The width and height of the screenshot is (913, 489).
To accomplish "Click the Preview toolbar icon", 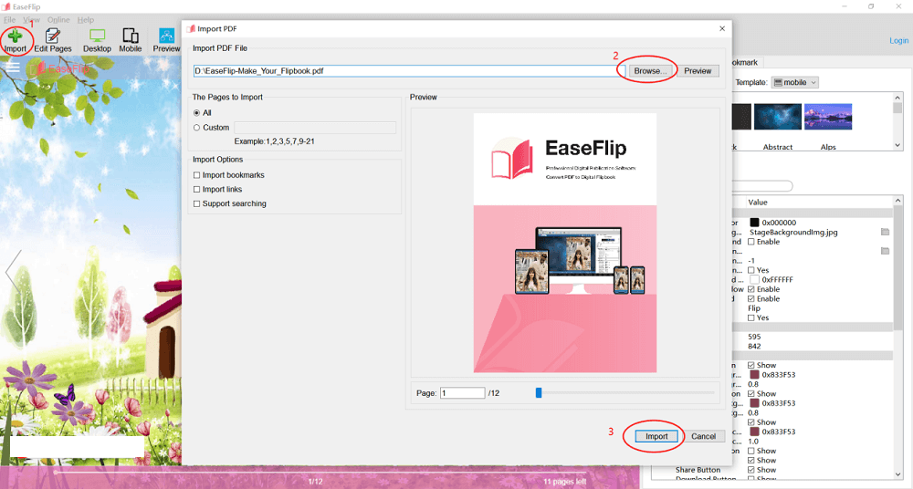I will [x=166, y=39].
